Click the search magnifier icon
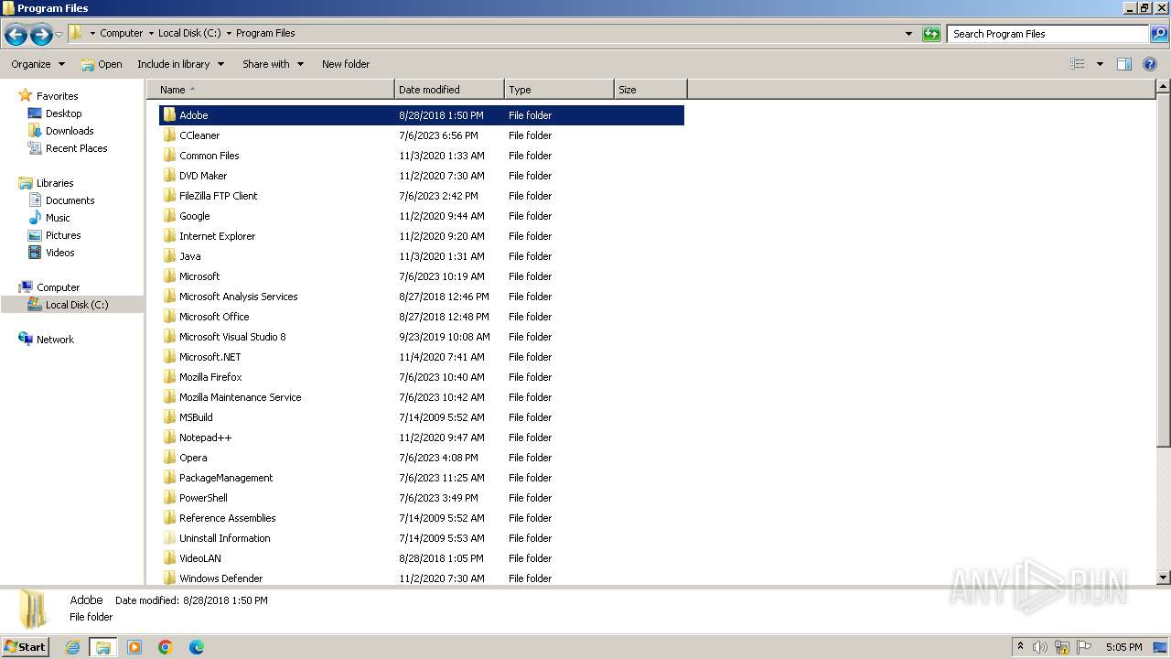 click(1158, 34)
